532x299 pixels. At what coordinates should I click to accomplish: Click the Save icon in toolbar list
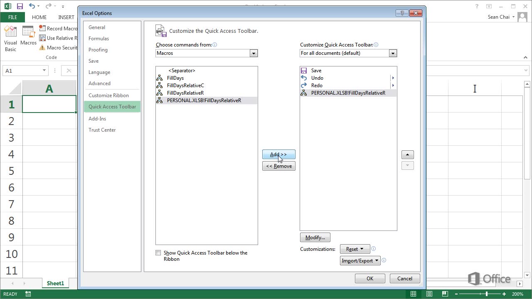pos(304,71)
